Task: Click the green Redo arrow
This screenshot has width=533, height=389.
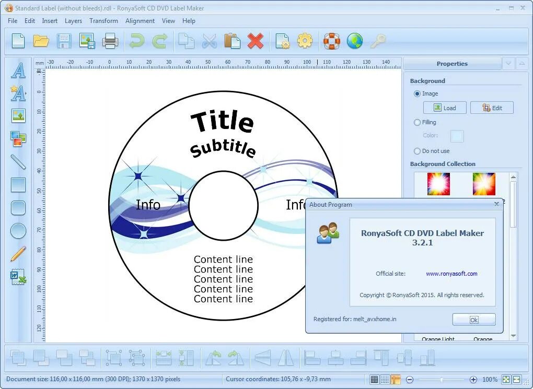Action: tap(160, 41)
